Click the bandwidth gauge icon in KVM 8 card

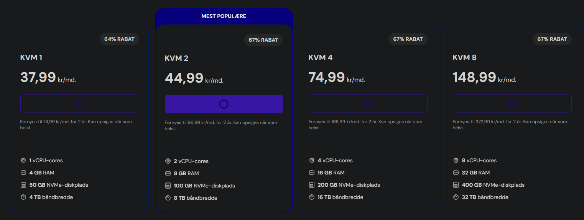point(456,197)
